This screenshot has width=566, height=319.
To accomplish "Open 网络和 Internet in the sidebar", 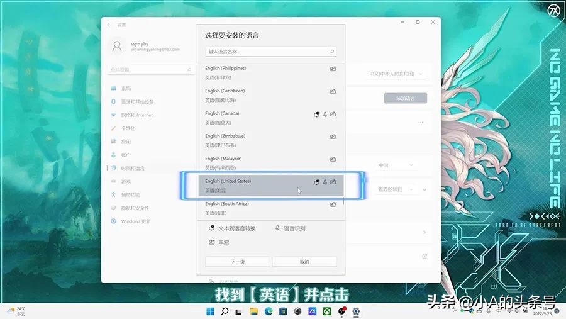I will (150, 115).
